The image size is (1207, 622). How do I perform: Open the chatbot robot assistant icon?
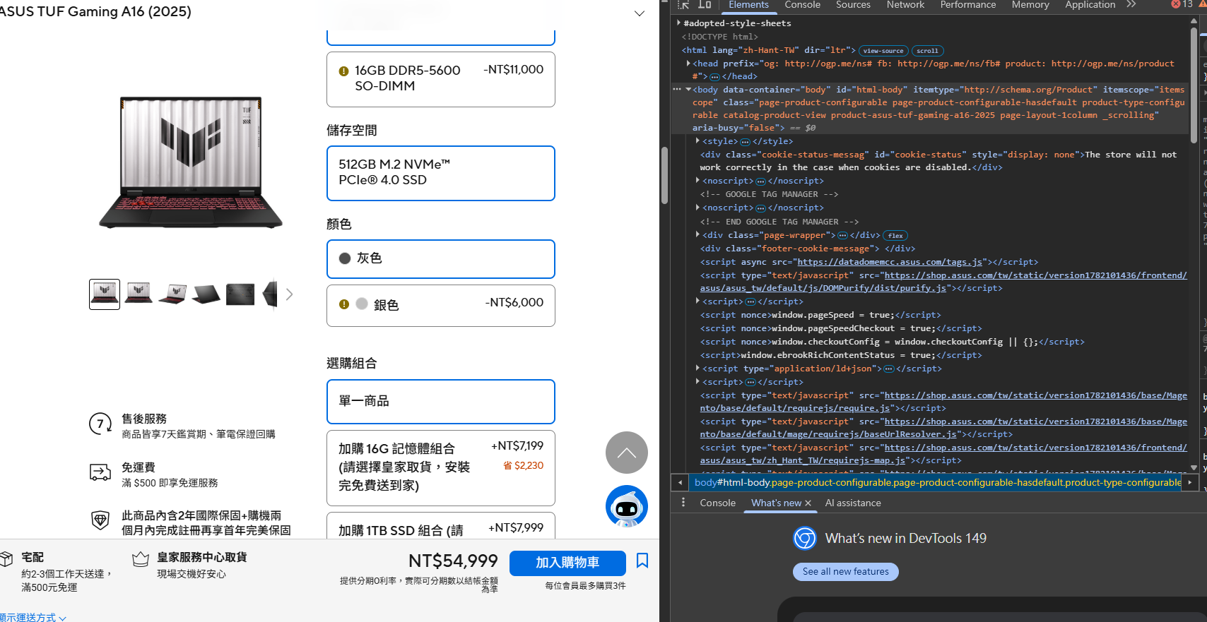point(627,506)
